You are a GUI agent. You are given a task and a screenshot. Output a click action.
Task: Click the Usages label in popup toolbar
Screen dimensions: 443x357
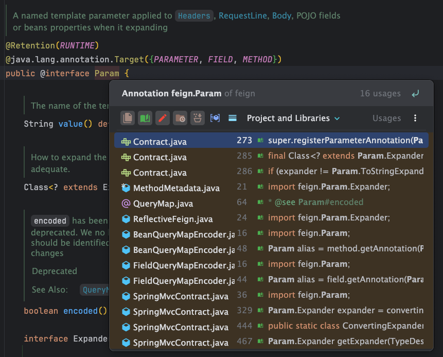(386, 118)
